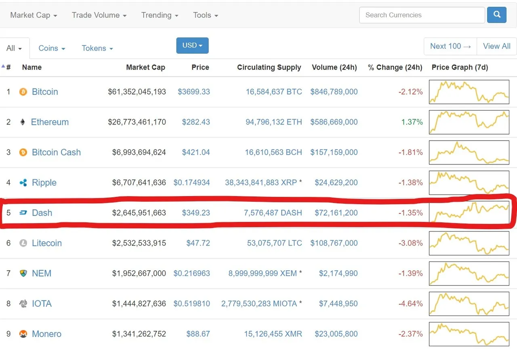Click NEM supply 8,999,999,999 XEM
Image resolution: width=517 pixels, height=349 pixels.
click(x=263, y=273)
